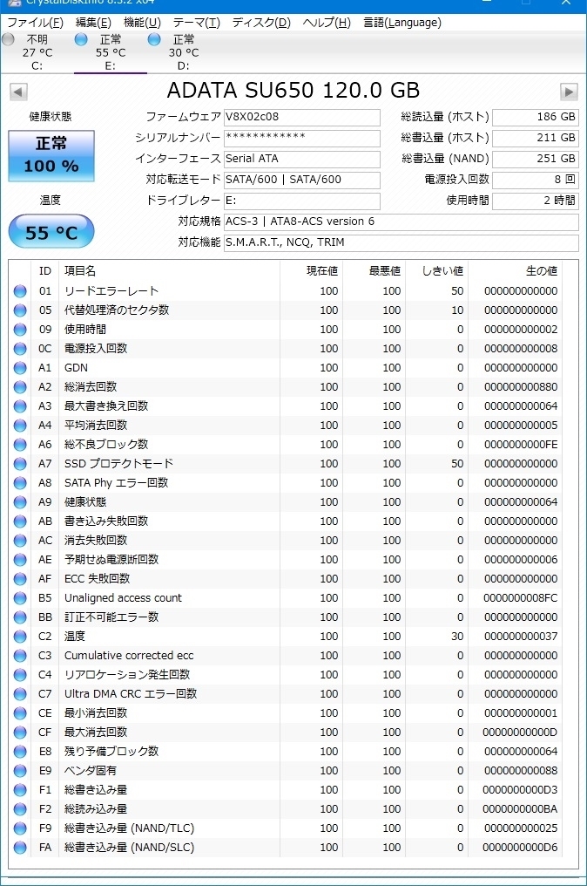The height and width of the screenshot is (886, 587).
Task: Click status icon of row 09 使用時間
Action: [x=20, y=330]
